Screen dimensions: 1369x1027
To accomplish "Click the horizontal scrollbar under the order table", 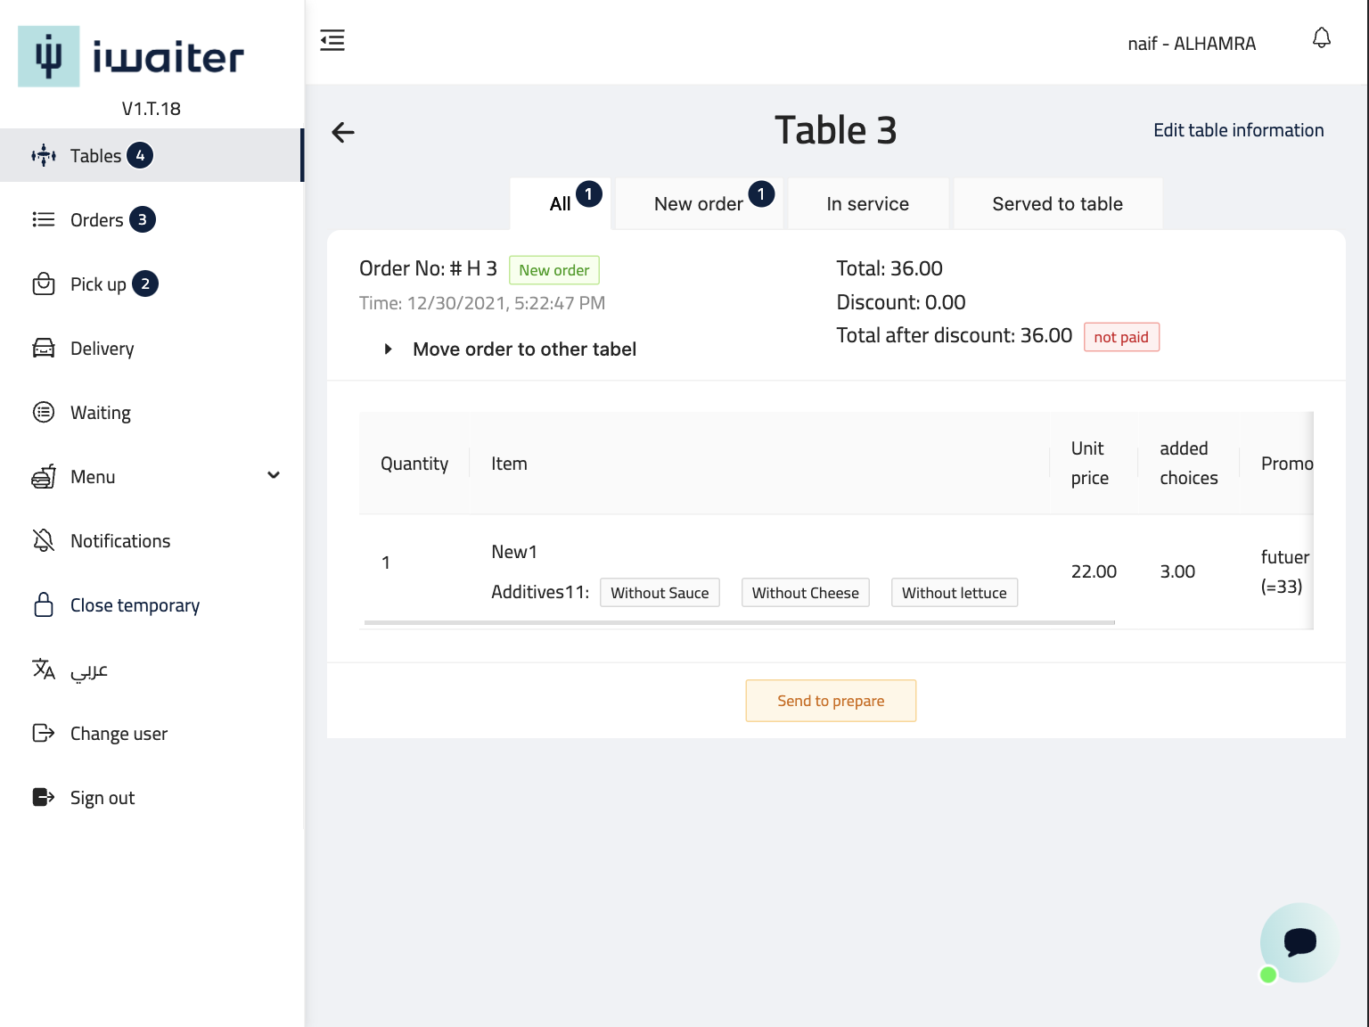I will pos(739,622).
